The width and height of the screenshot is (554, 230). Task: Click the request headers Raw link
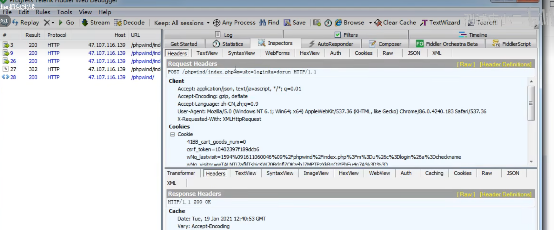coord(466,64)
